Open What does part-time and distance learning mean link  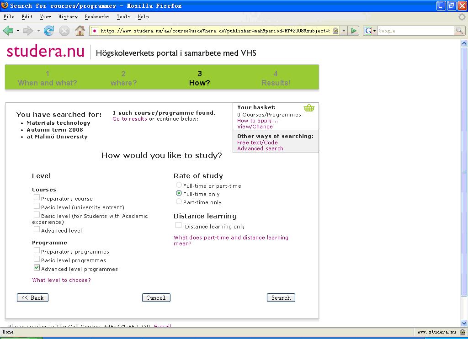(x=231, y=240)
